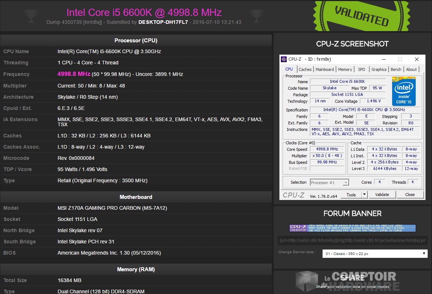Click the Core Speed 4998.8 MHz field in CPU-Z
432x294 pixels.
point(327,149)
